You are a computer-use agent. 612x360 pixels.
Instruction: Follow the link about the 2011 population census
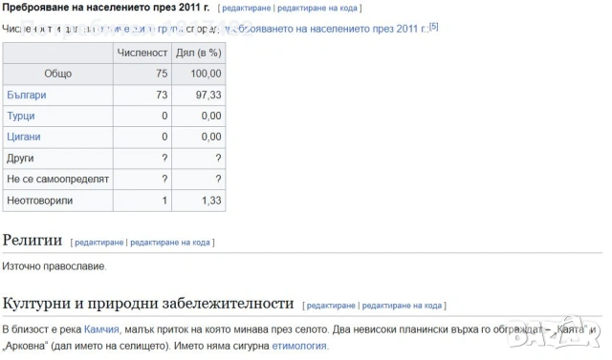tap(326, 29)
